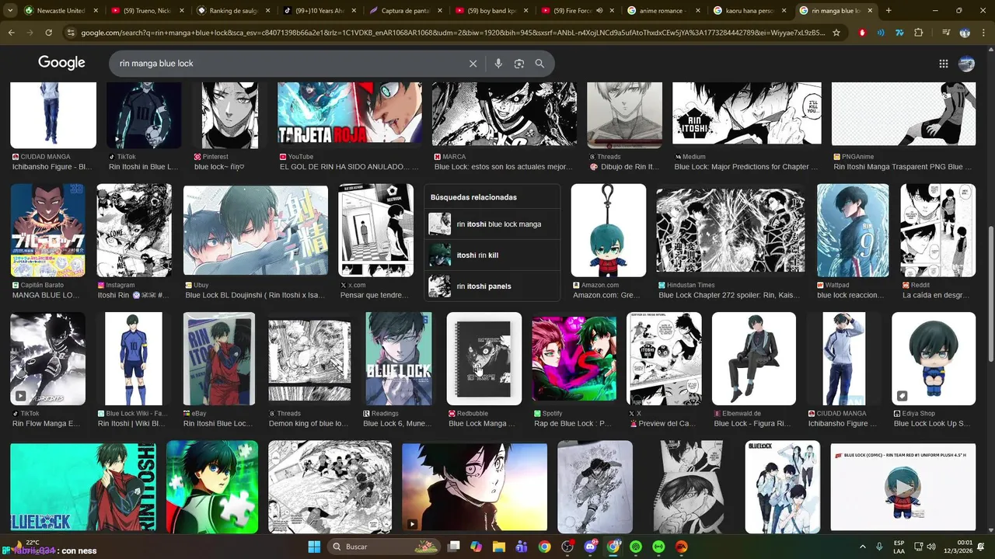Screen dimensions: 995x559
Task: Switch the ESP LAA keyboard language
Action: (899, 547)
